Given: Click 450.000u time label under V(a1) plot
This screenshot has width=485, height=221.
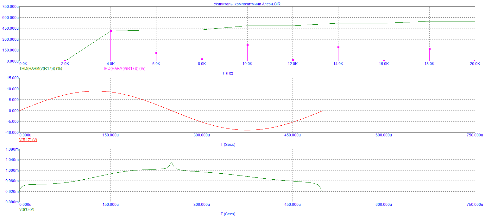Looking at the screenshot, I should click(x=293, y=205).
